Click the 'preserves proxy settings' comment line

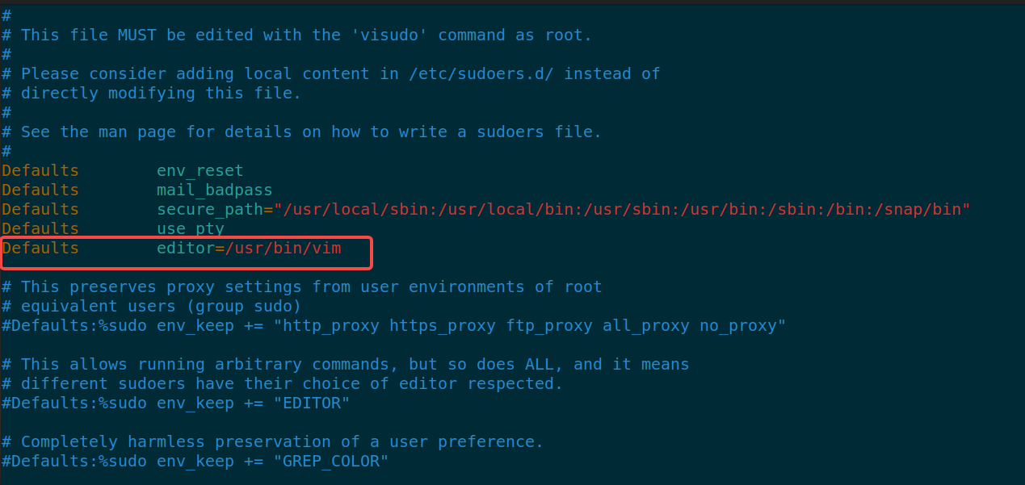pyautogui.click(x=301, y=287)
